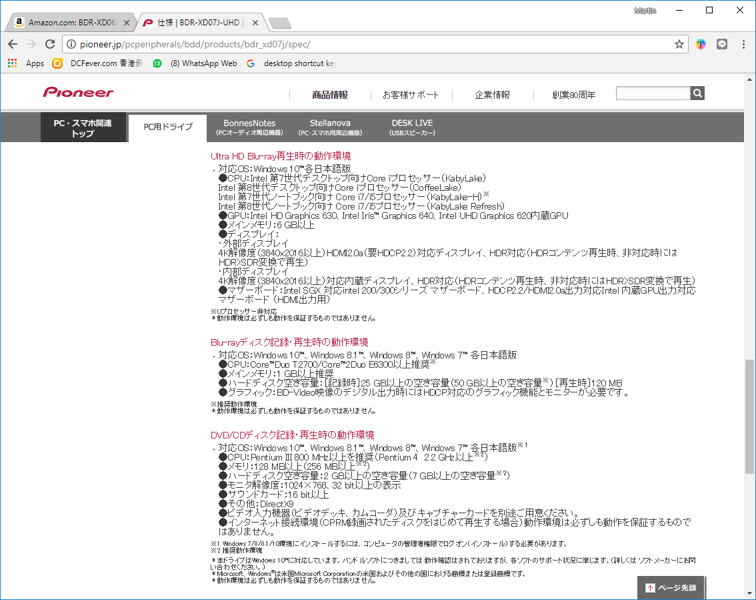
Task: Click the page vertical scrollbar thumb
Action: click(x=749, y=416)
